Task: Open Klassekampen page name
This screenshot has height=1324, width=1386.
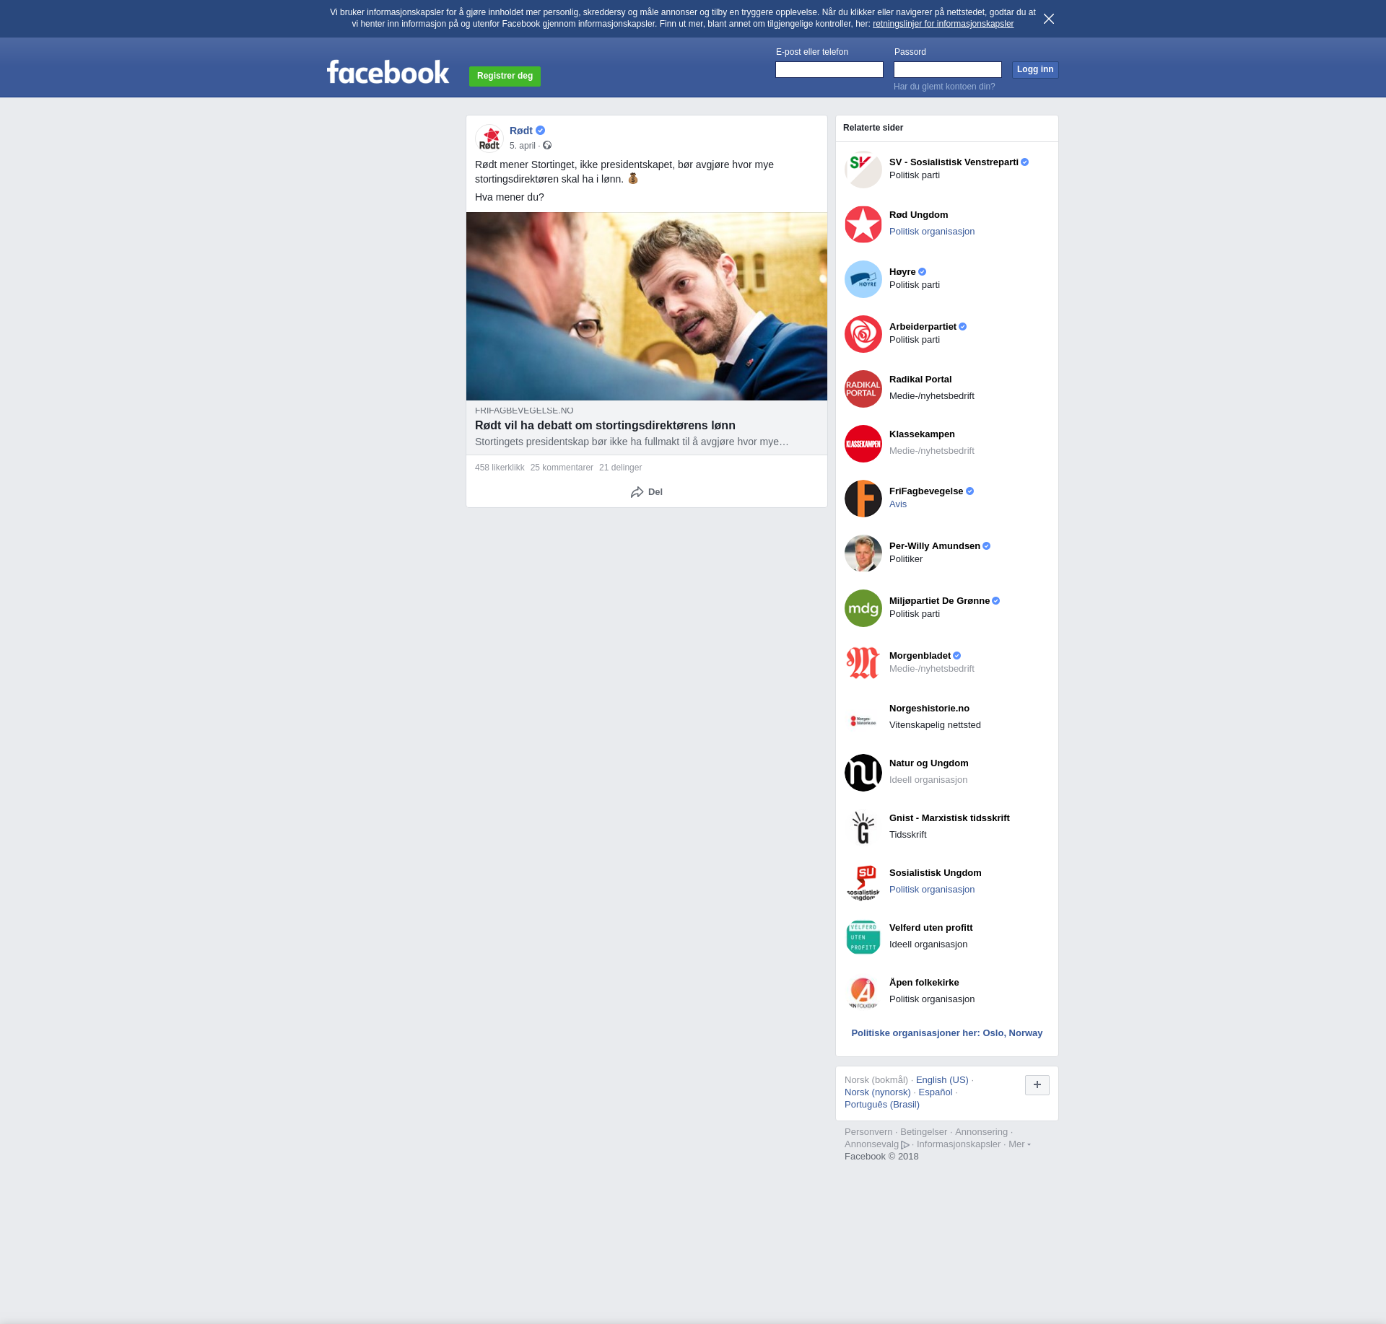Action: tap(922, 434)
